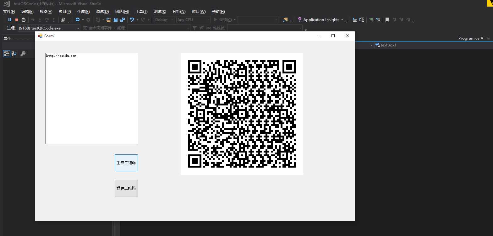Open the 文件(F) menu
Image resolution: width=493 pixels, height=236 pixels.
point(9,12)
